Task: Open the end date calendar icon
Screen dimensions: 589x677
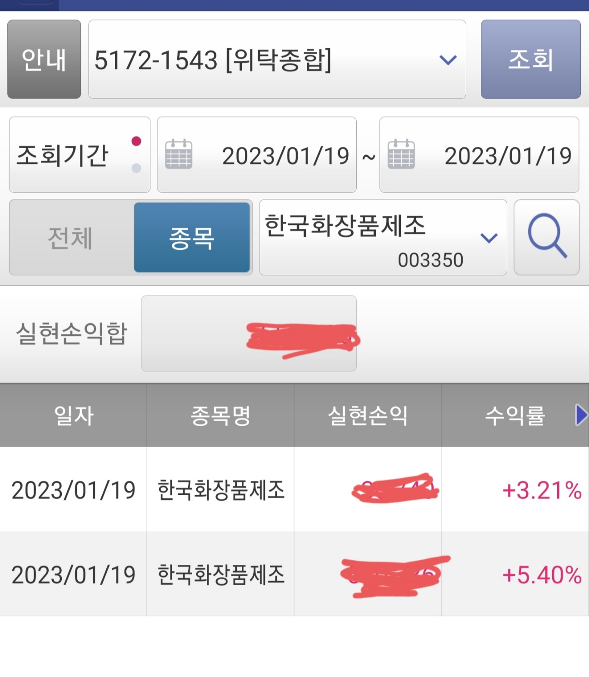Action: tap(401, 154)
